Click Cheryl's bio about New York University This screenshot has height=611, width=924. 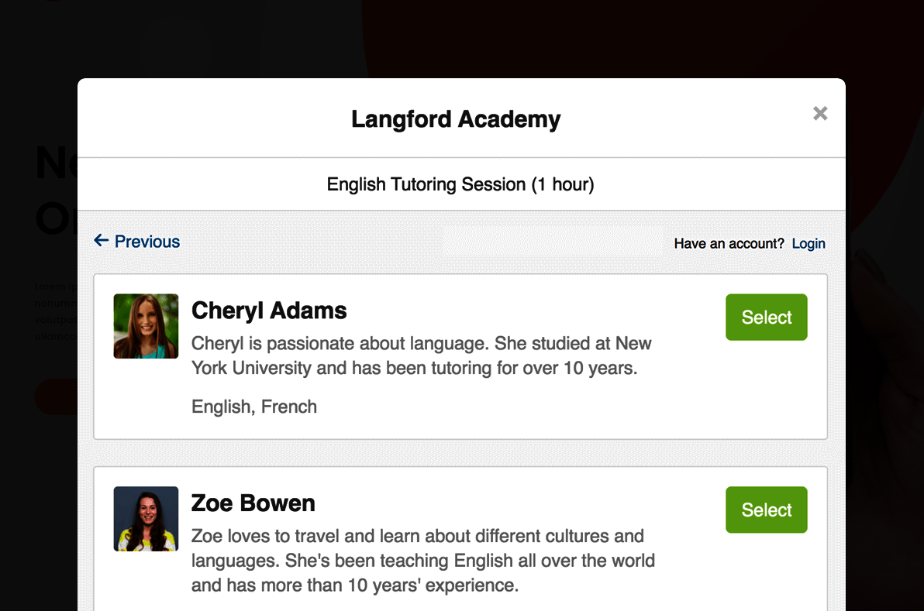tap(422, 355)
